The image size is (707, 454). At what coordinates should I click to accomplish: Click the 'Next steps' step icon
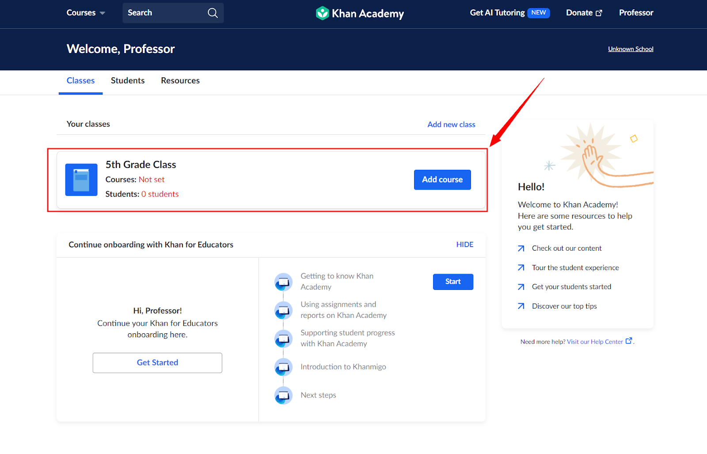pyautogui.click(x=283, y=395)
